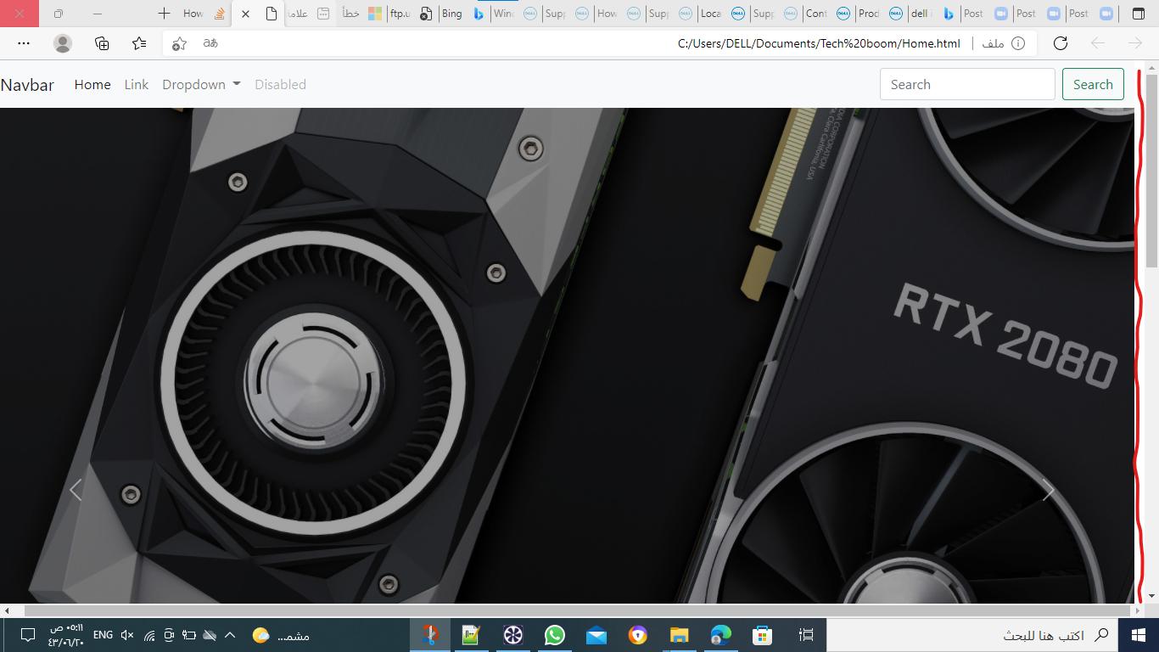Screen dimensions: 1159x652
Task: Launch Microsoft Store from taskbar
Action: click(762, 635)
